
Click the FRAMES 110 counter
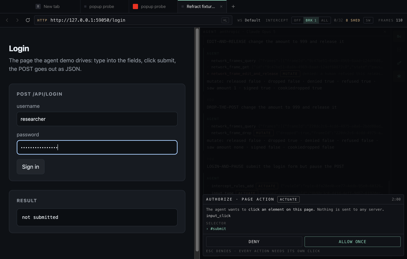(390, 20)
